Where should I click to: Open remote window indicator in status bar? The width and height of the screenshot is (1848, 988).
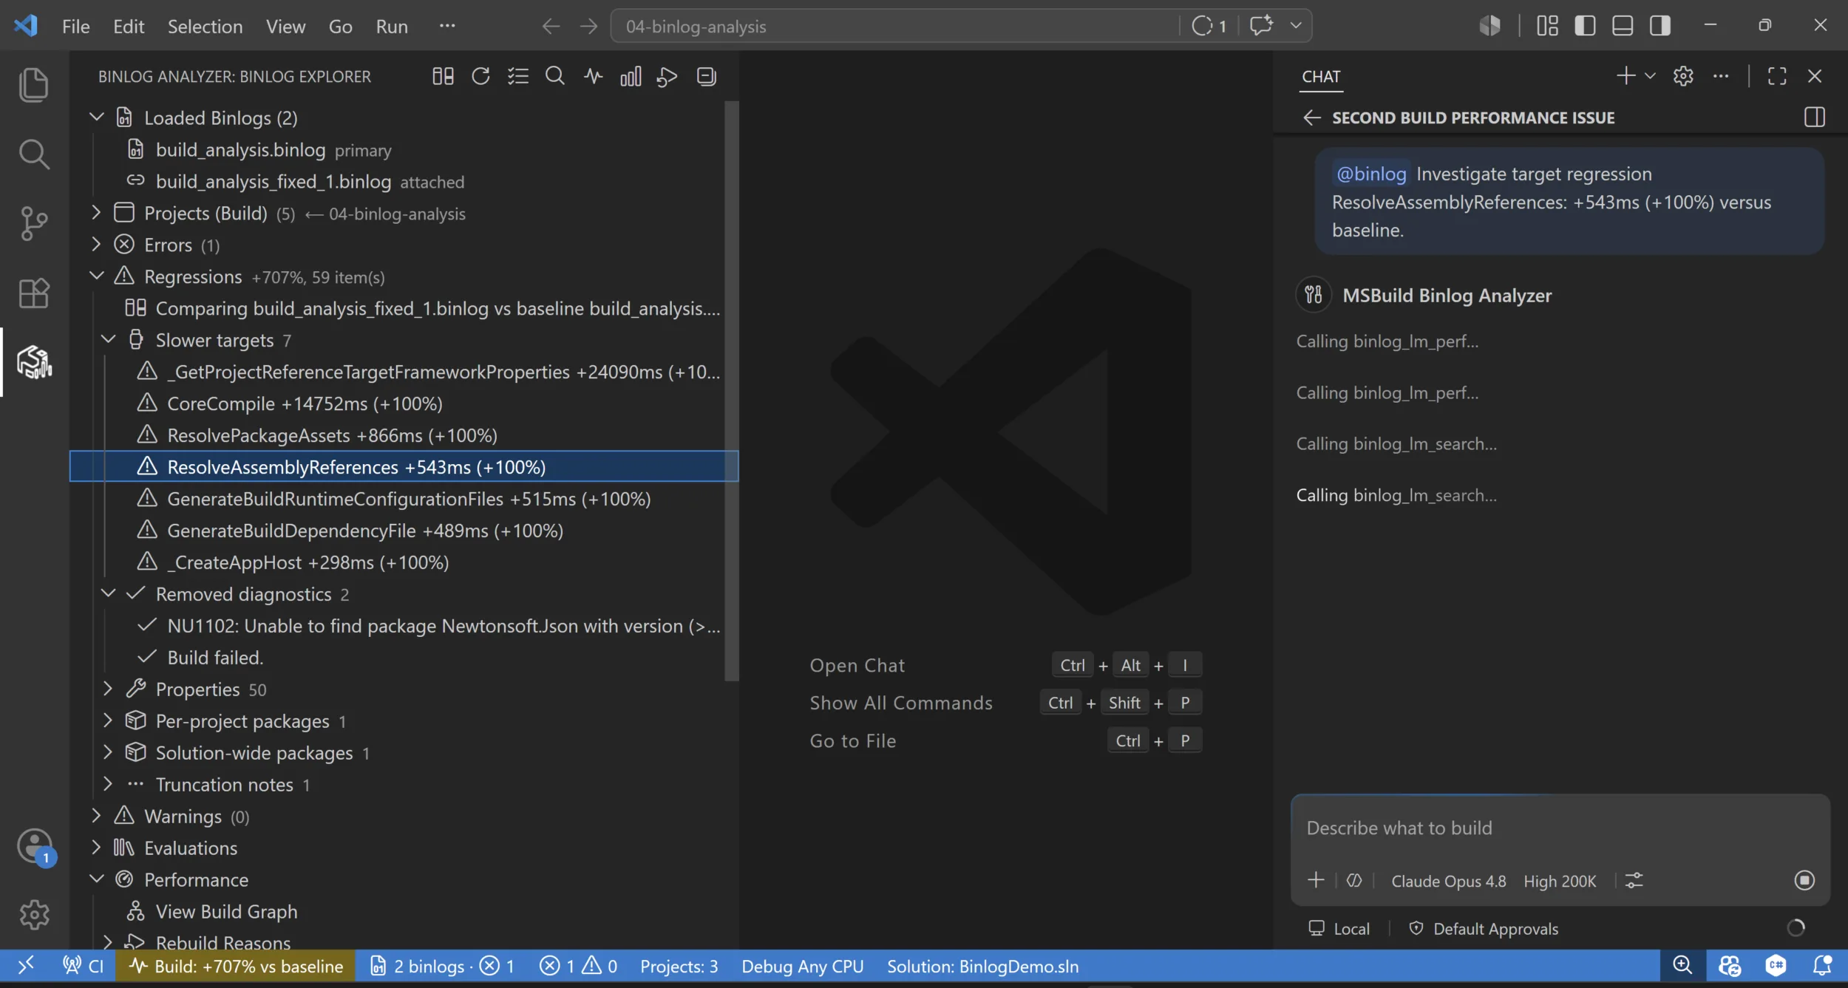[26, 966]
